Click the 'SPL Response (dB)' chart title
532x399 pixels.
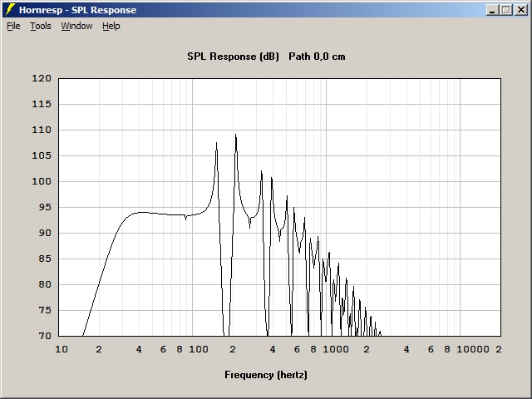(x=233, y=57)
